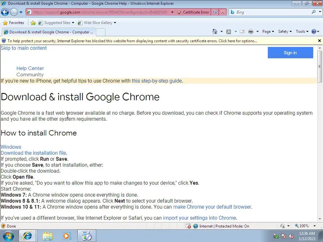Open the this step-by-step guide link

157,81
